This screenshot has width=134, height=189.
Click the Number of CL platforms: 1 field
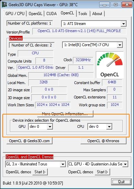point(30,23)
